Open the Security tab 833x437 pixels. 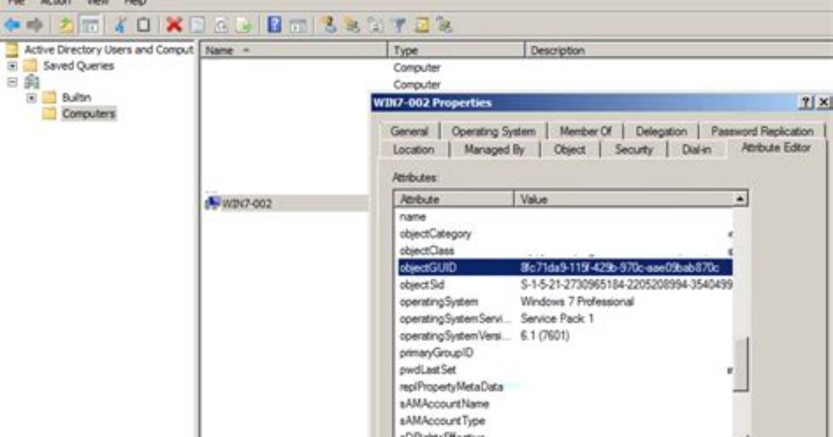[633, 150]
